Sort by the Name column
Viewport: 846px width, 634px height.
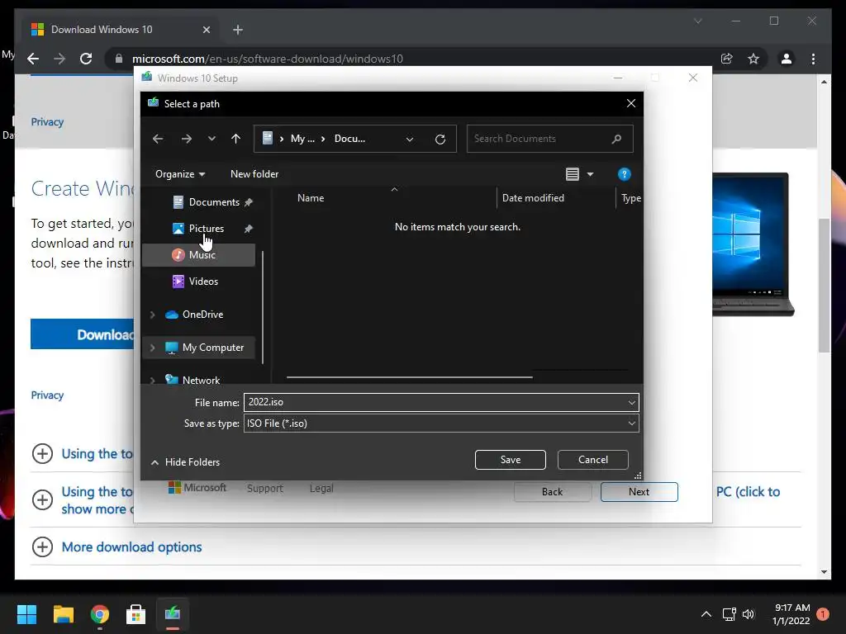(x=311, y=198)
